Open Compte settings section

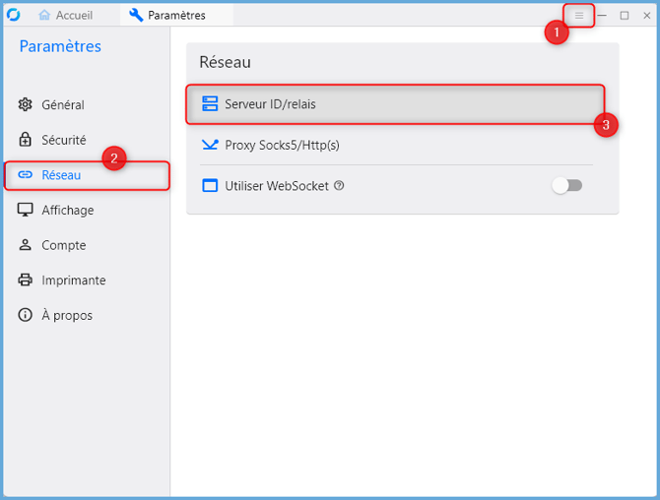click(x=87, y=245)
